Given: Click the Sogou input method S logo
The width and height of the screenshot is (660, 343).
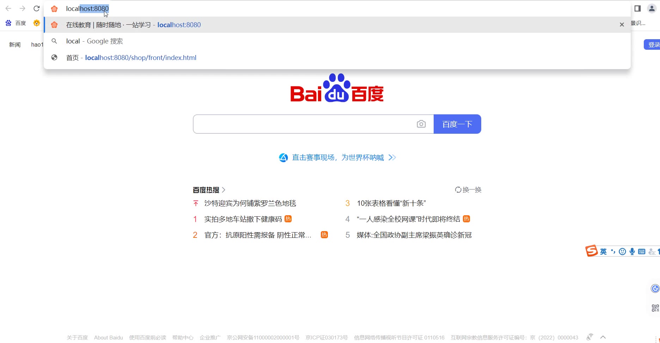Looking at the screenshot, I should click(x=592, y=251).
